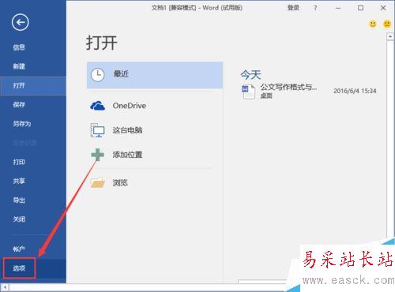Open recent file 公文写作格式与...
Image resolution: width=395 pixels, height=292 pixels.
[x=288, y=87]
